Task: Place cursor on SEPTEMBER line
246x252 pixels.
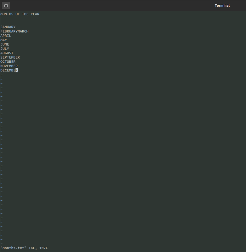Action: point(10,57)
